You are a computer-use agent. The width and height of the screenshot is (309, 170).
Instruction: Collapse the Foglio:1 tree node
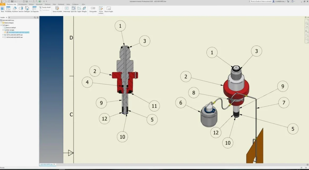coord(1,25)
